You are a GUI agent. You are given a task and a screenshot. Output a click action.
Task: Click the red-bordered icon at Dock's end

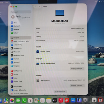100,100
